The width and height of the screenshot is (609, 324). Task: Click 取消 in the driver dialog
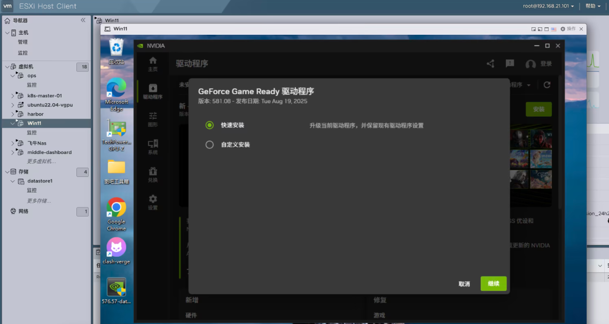(464, 284)
